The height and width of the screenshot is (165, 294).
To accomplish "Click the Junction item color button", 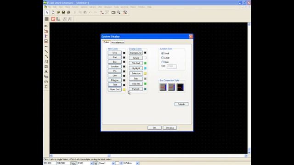I will tap(114, 66).
